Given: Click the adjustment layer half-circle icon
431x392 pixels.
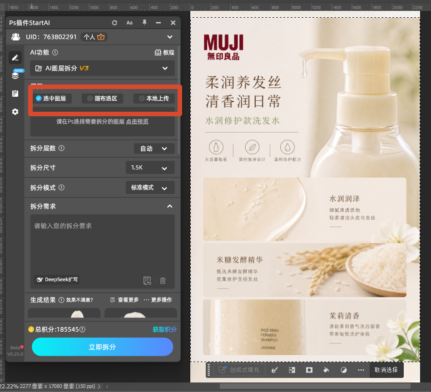Looking at the screenshot, I should pyautogui.click(x=344, y=370).
